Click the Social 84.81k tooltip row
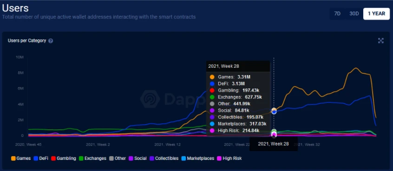The height and width of the screenshot is (171, 393). pos(238,110)
